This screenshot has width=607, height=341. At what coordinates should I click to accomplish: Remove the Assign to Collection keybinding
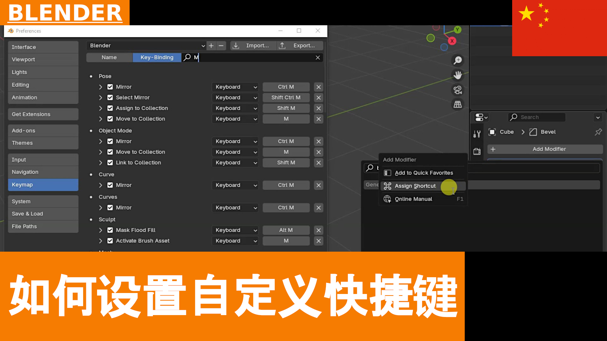click(319, 108)
